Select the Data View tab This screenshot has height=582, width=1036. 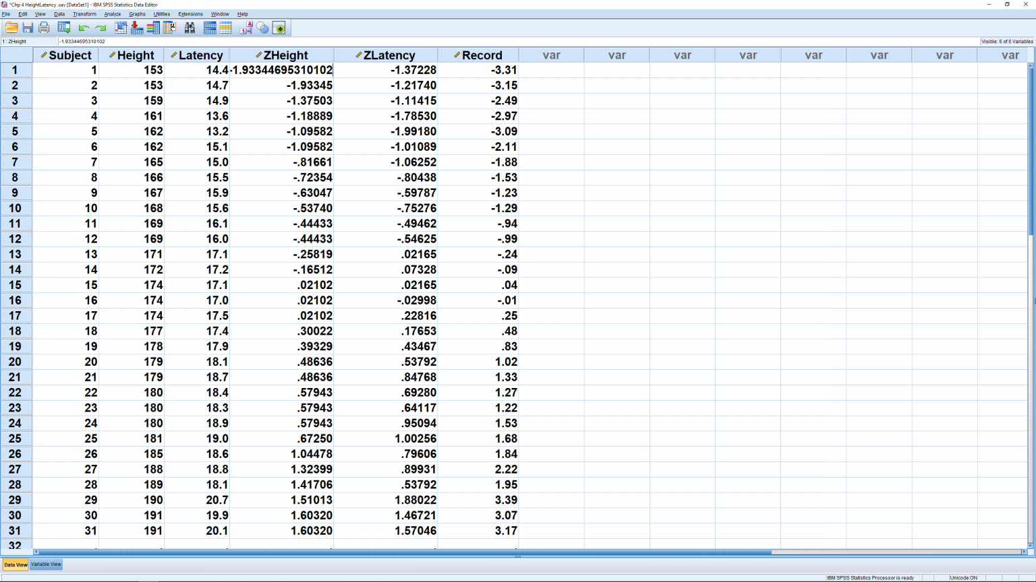click(15, 564)
